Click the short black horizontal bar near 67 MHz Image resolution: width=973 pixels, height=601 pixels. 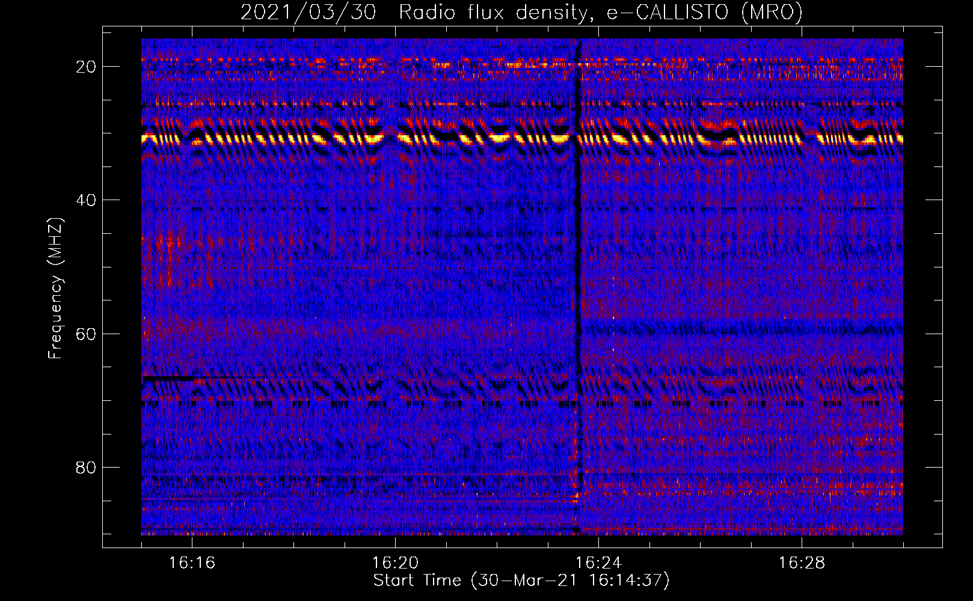(x=170, y=379)
